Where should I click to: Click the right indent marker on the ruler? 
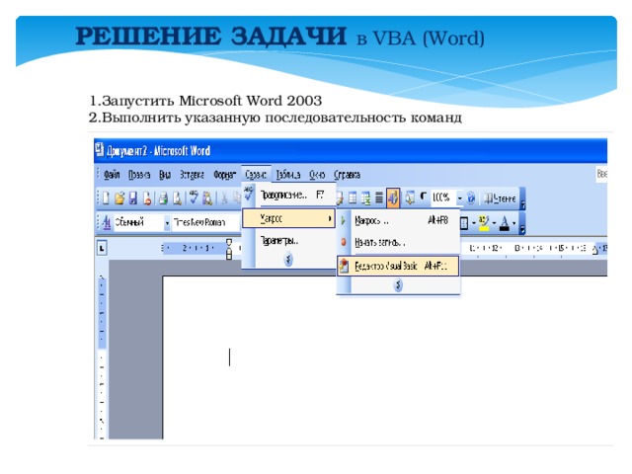(594, 250)
